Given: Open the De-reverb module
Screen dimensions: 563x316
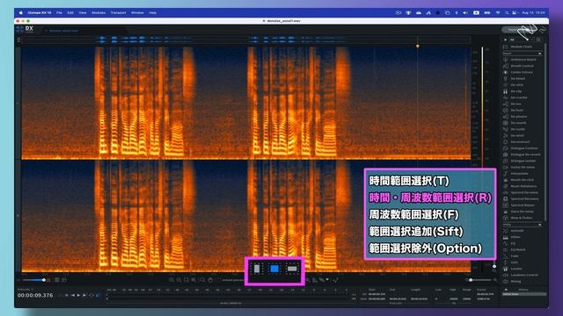Looking at the screenshot, I should 518,123.
